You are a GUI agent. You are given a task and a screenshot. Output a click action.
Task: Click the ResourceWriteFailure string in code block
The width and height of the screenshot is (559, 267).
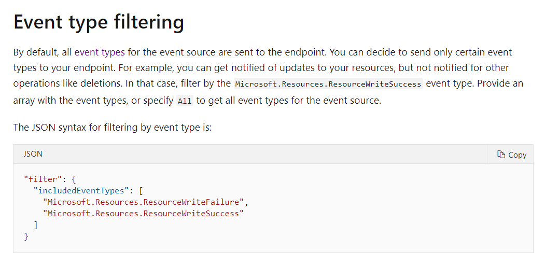142,202
